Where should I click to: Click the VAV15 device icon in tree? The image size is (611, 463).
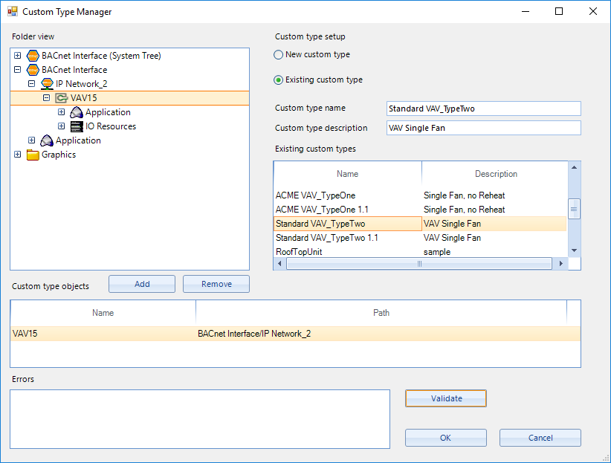click(61, 98)
